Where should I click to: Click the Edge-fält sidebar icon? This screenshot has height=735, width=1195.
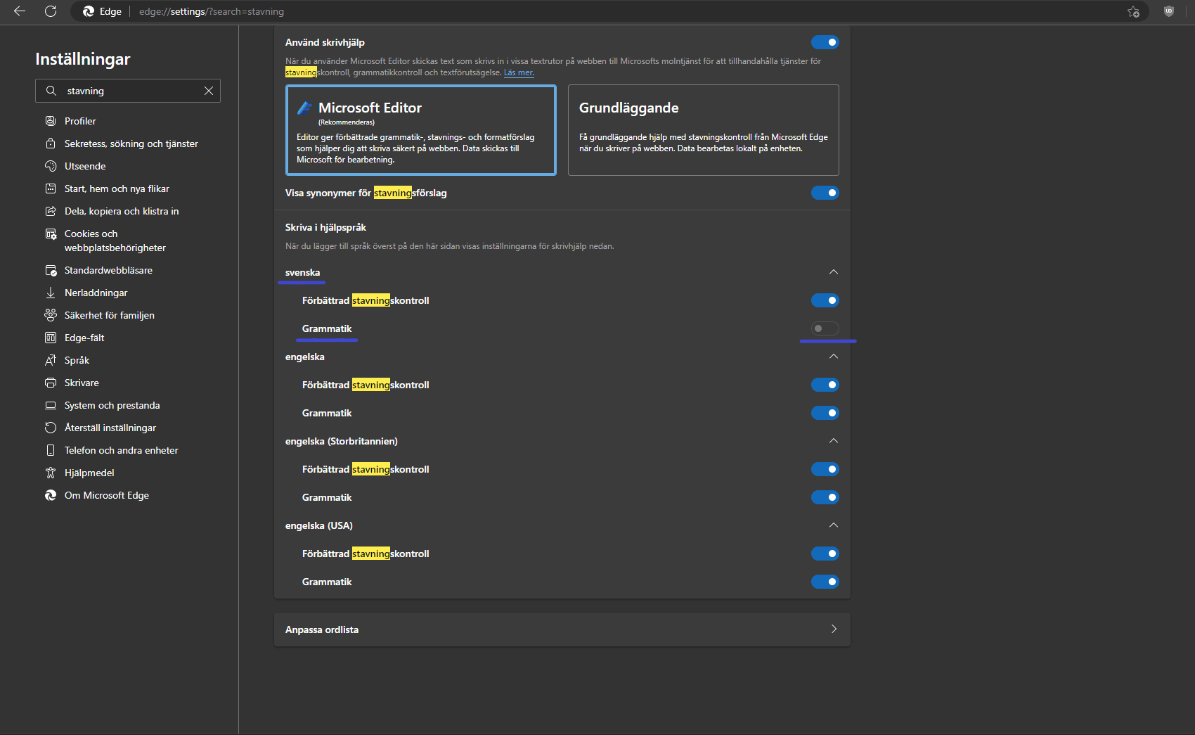(x=51, y=338)
